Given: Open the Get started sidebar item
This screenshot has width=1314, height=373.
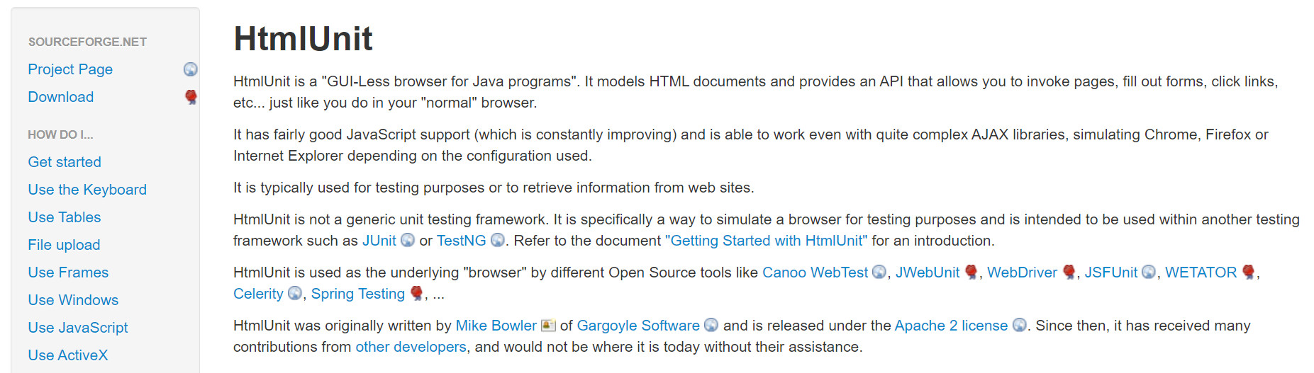Looking at the screenshot, I should (65, 162).
